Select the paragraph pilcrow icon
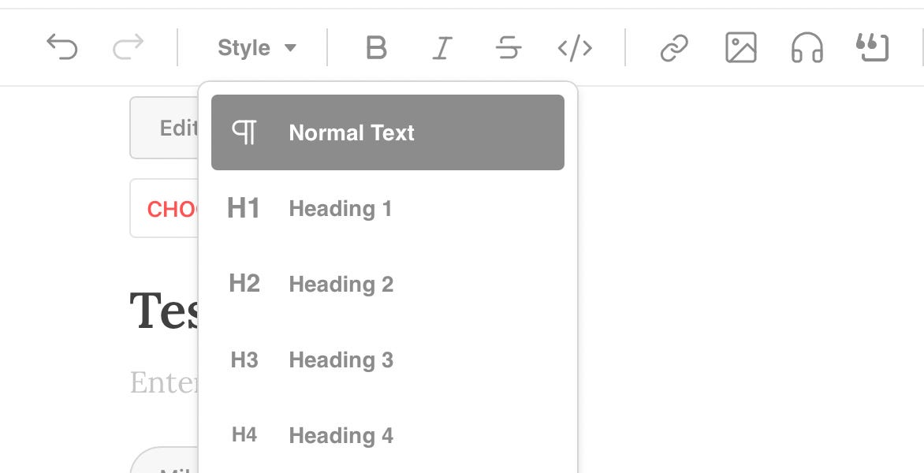The height and width of the screenshot is (473, 924). 245,132
